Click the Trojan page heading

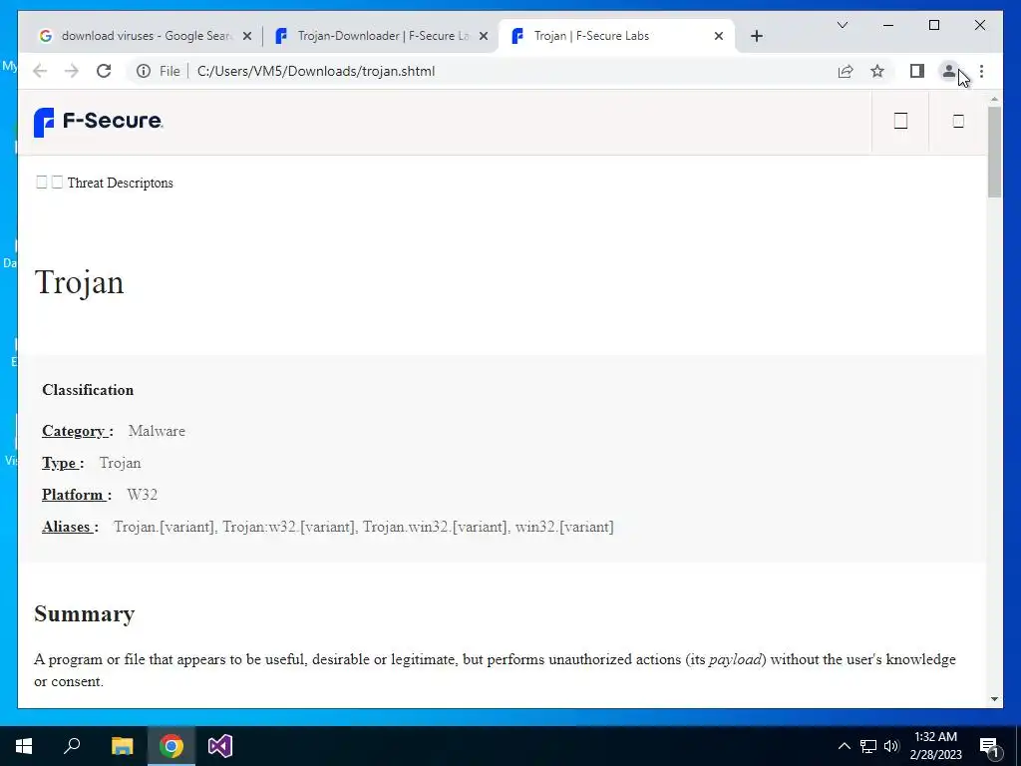pos(79,282)
